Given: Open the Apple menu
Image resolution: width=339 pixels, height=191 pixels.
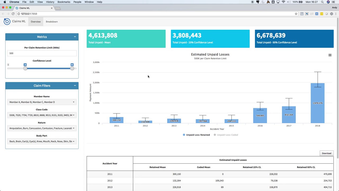Looking at the screenshot, I should click(5, 2).
